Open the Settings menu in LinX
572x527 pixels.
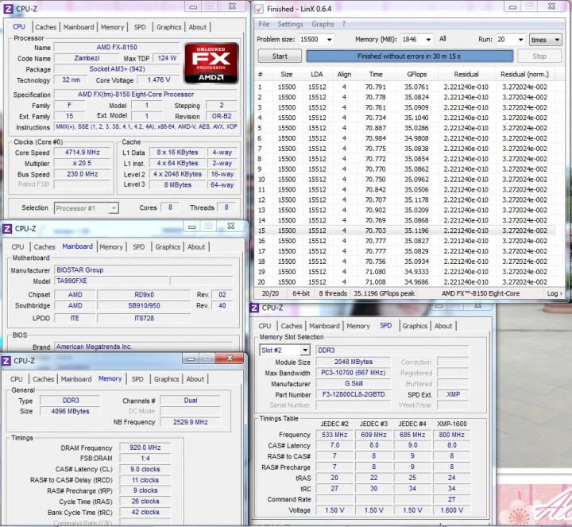point(290,24)
